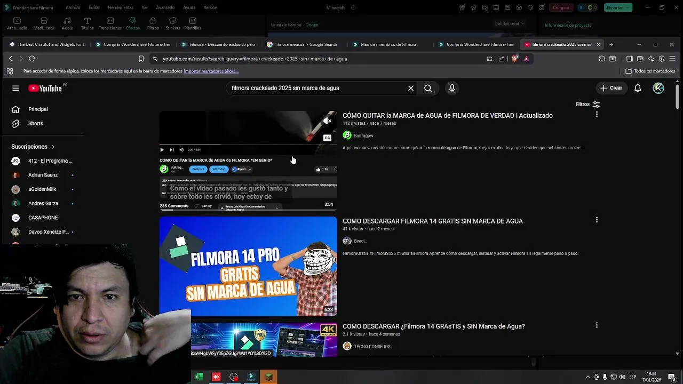Close the 'filmora crackeado 2025' YouTube tab
This screenshot has height=384, width=683.
pos(598,44)
